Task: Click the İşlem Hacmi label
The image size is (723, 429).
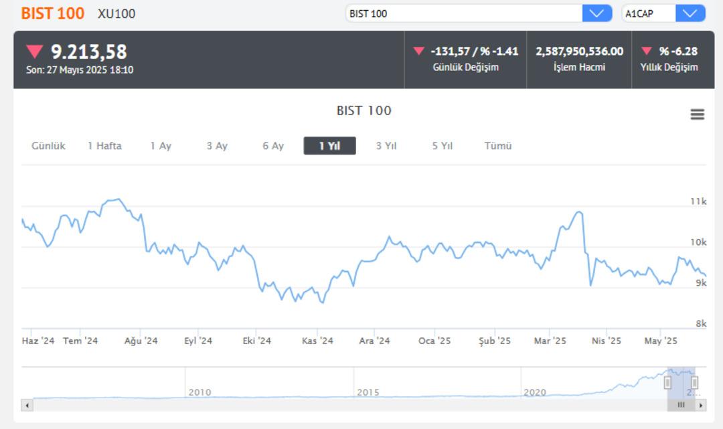Action: (x=579, y=68)
